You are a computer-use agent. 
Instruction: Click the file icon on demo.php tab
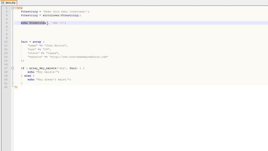point(3,3)
